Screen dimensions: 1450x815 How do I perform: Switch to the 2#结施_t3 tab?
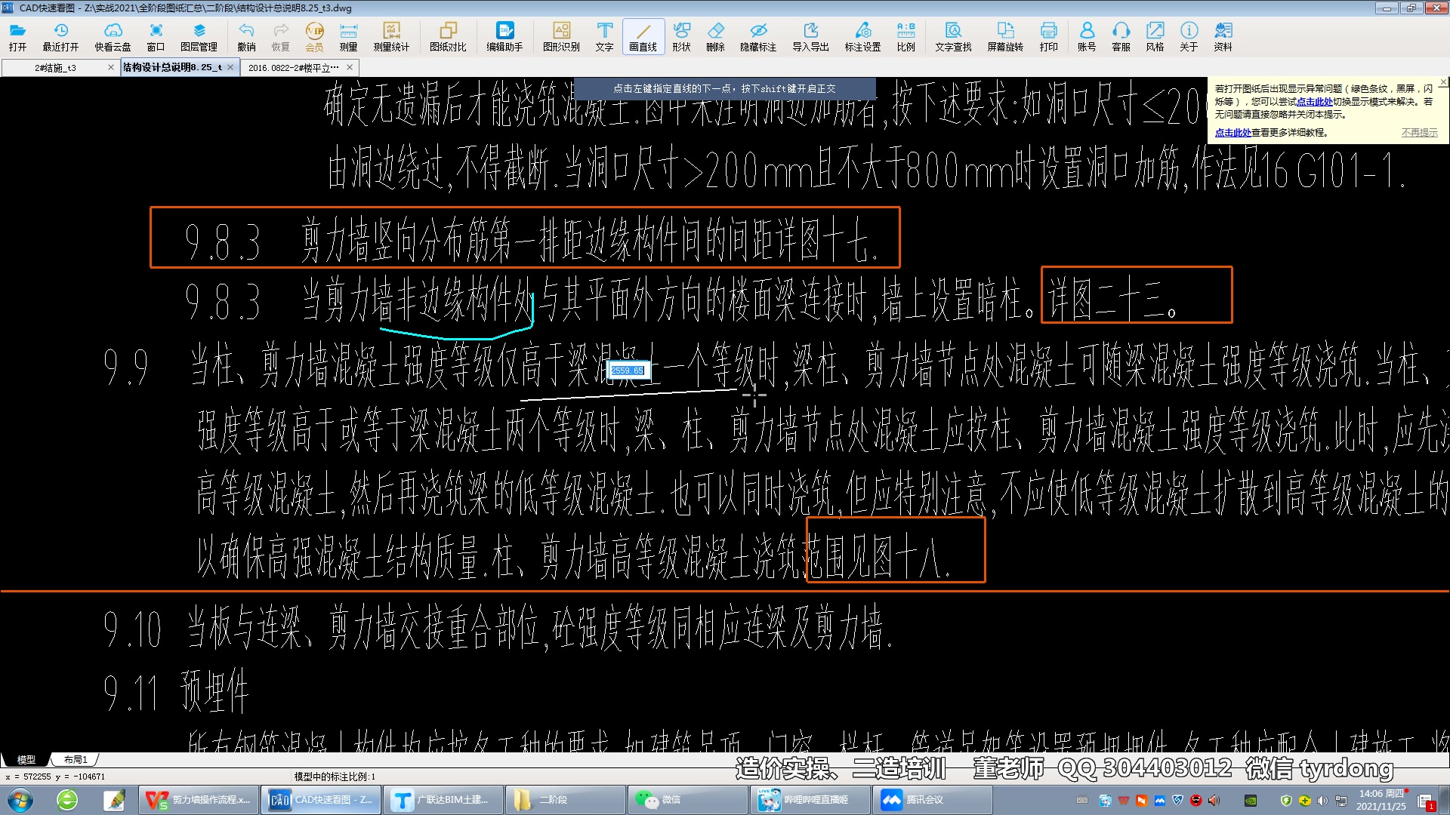pos(55,67)
